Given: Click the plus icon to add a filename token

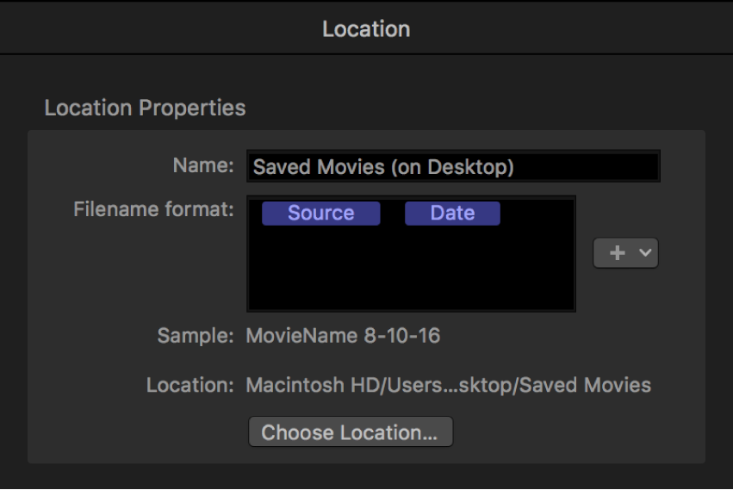Looking at the screenshot, I should tap(617, 254).
